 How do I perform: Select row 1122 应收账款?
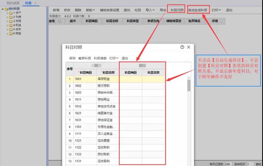click(x=115, y=148)
